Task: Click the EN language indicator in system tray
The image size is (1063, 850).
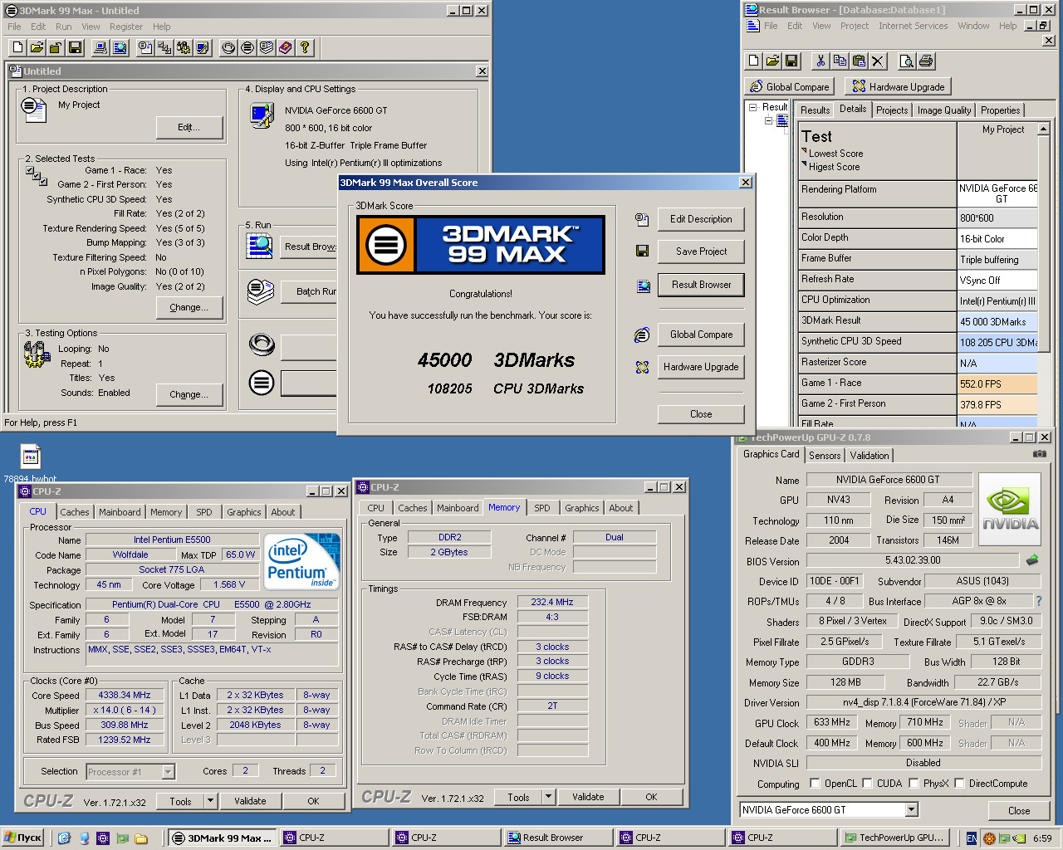Action: pyautogui.click(x=971, y=838)
